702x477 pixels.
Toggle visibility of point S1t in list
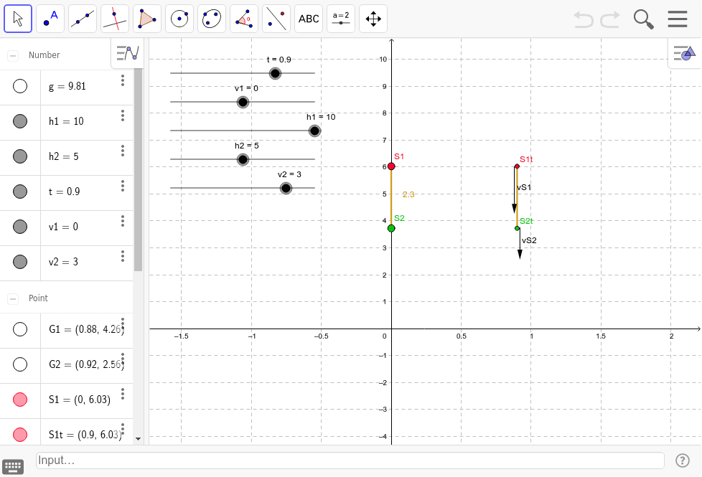tap(20, 435)
